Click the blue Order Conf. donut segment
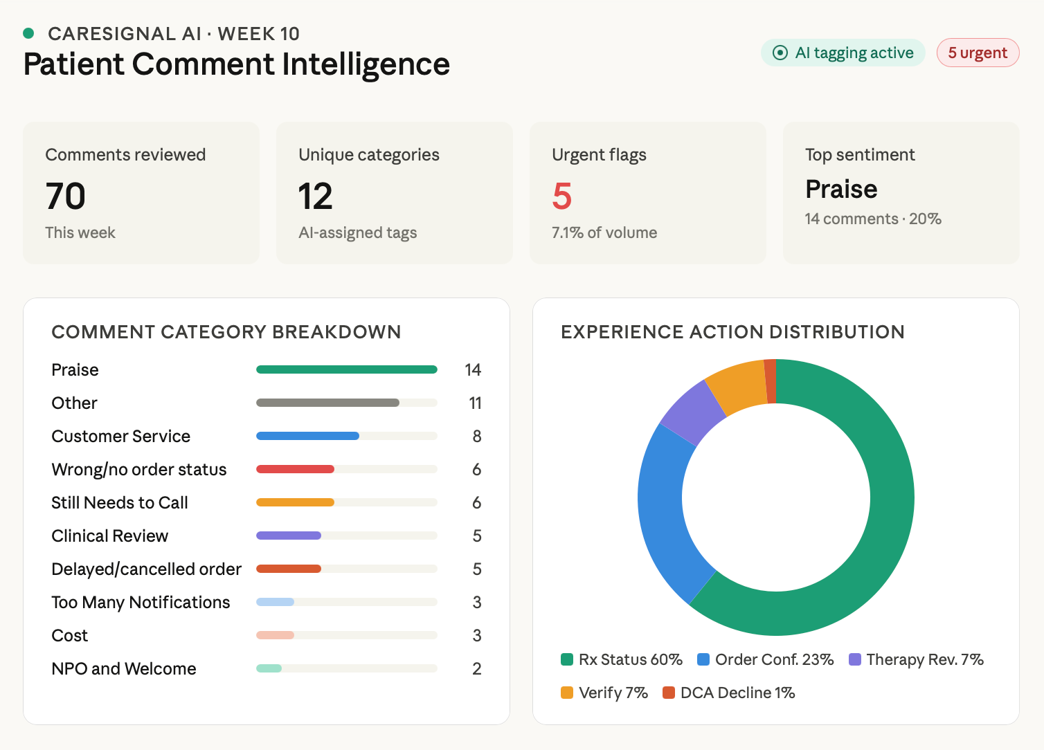1044x750 pixels. 666,513
